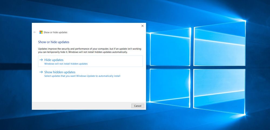
Task: Click the Microsoft logo in title bar
Action: tap(41, 32)
